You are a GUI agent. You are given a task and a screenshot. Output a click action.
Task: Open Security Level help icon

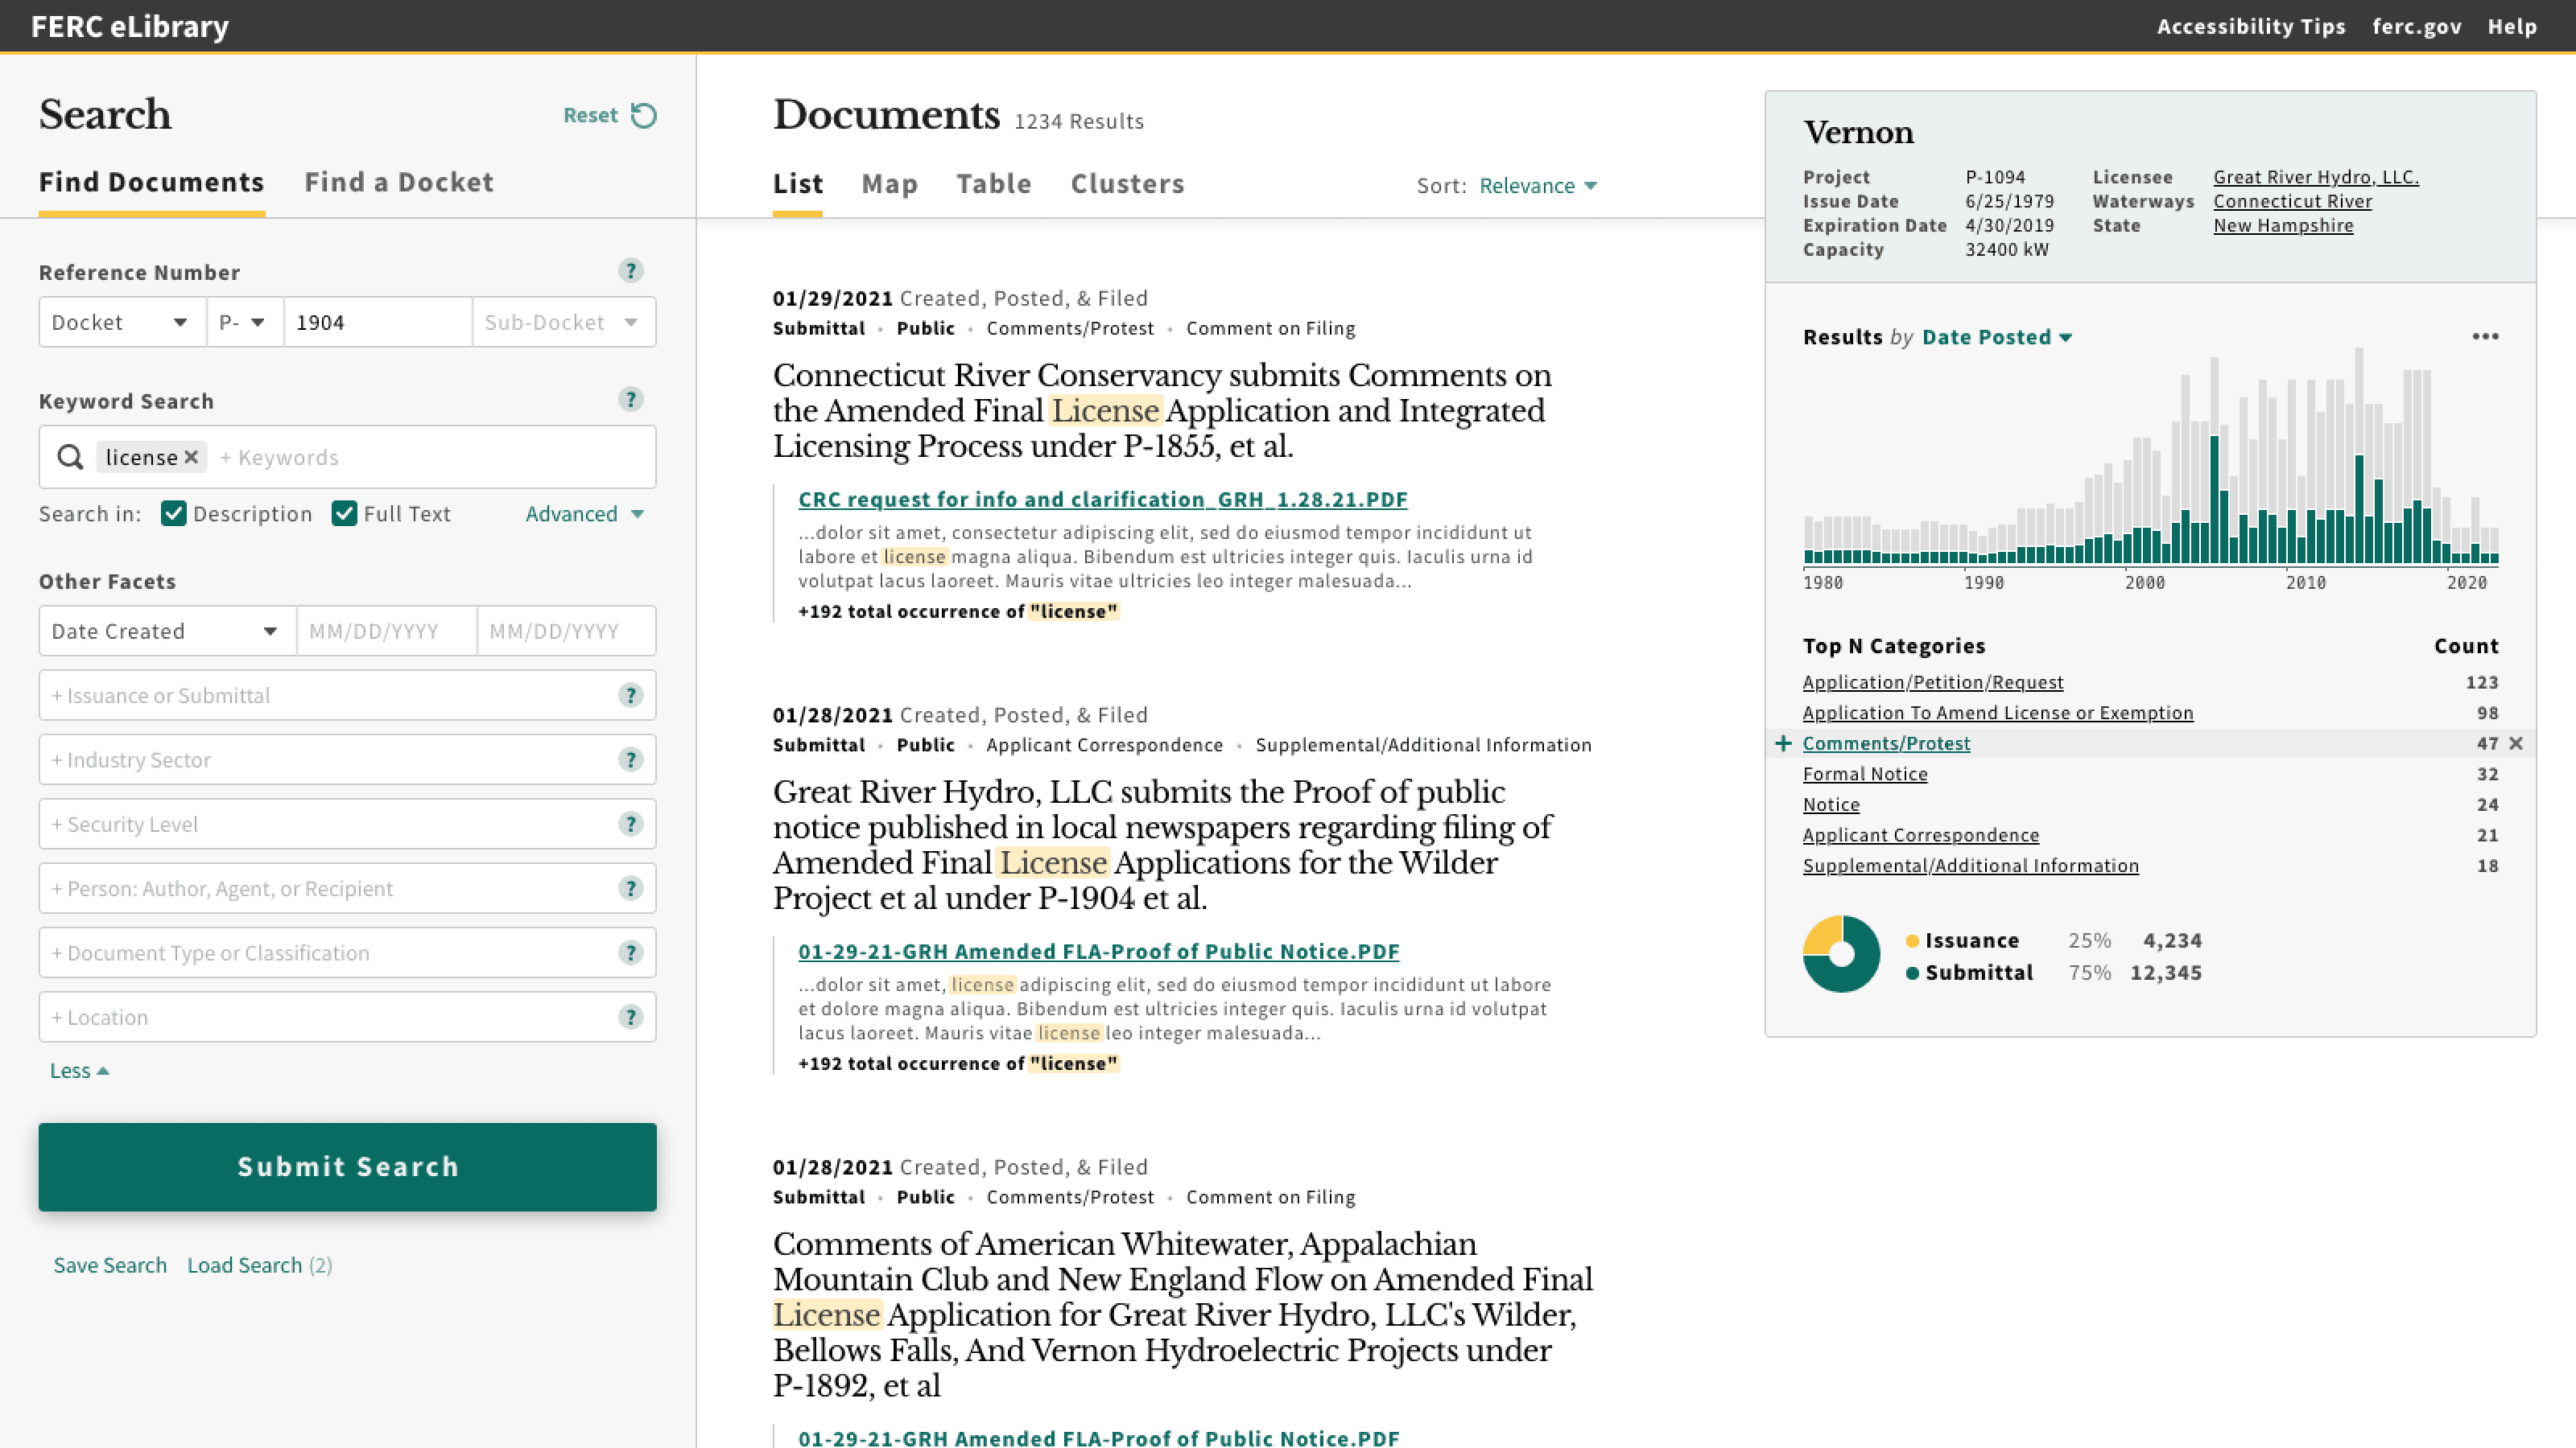pos(630,825)
